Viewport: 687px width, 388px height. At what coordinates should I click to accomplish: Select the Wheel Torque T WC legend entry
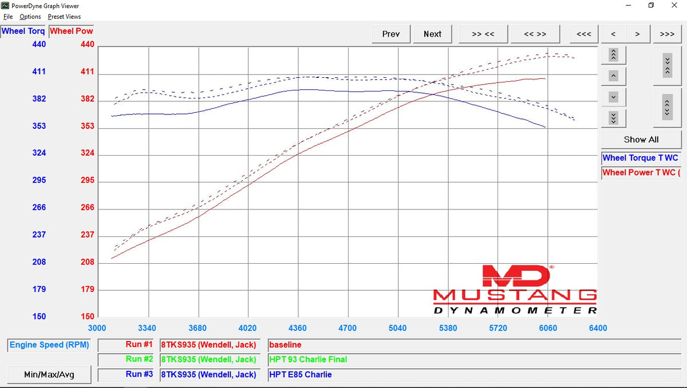641,158
